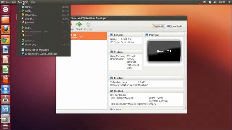
Task: Open the blue media player launcher icon
Action: [x=5, y=89]
